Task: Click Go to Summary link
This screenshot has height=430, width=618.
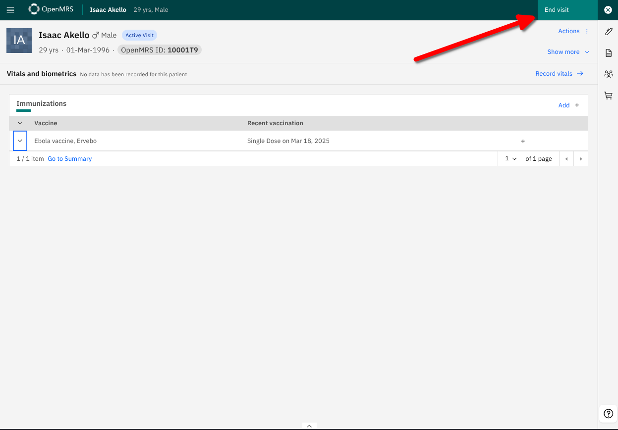Action: pyautogui.click(x=70, y=159)
